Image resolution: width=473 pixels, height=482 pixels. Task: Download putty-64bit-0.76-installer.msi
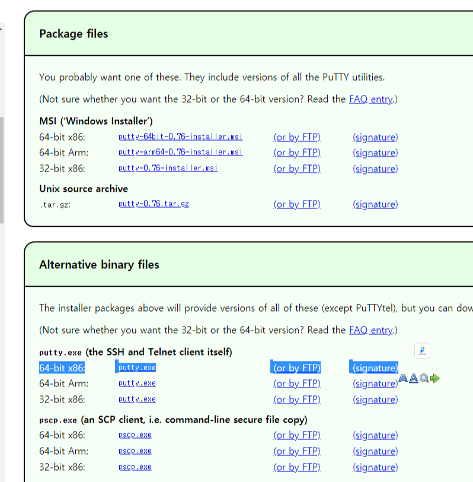[180, 137]
